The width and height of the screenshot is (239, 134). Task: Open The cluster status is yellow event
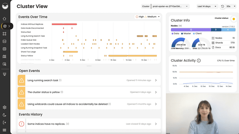pyautogui.click(x=89, y=92)
